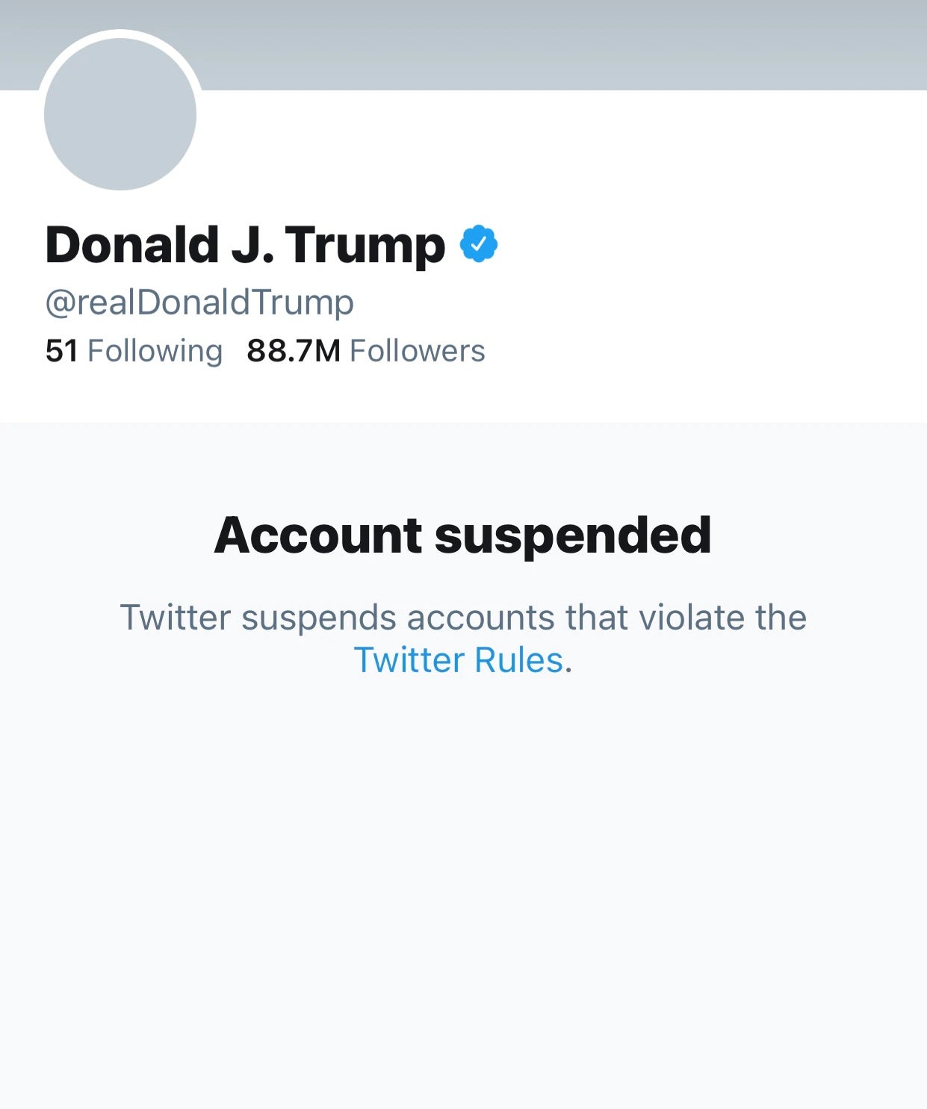Click the Followers count number

coord(291,350)
